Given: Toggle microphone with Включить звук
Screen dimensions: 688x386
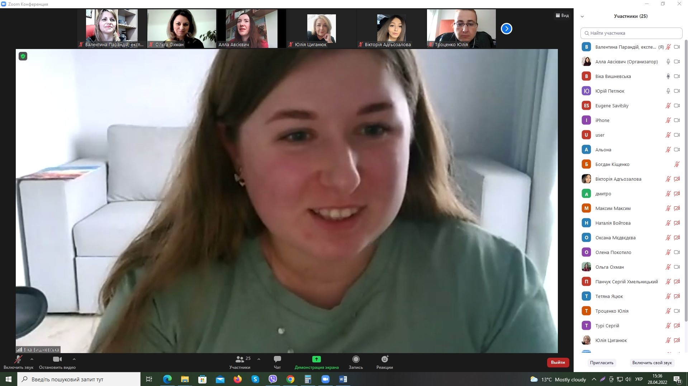Looking at the screenshot, I should click(x=18, y=359).
